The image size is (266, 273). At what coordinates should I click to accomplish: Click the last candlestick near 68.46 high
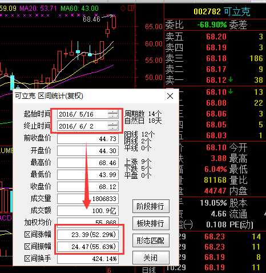114,22
